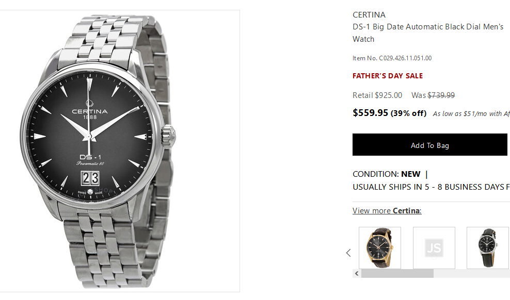Follow the View more Certina link

coord(387,210)
